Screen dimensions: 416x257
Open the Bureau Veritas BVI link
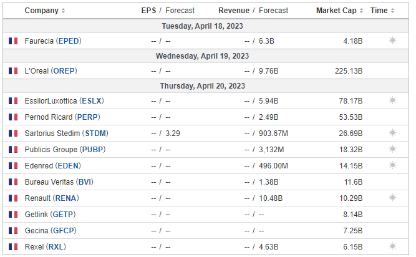click(84, 182)
